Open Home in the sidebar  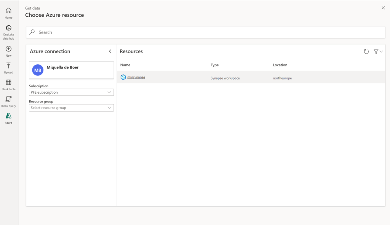click(x=8, y=13)
